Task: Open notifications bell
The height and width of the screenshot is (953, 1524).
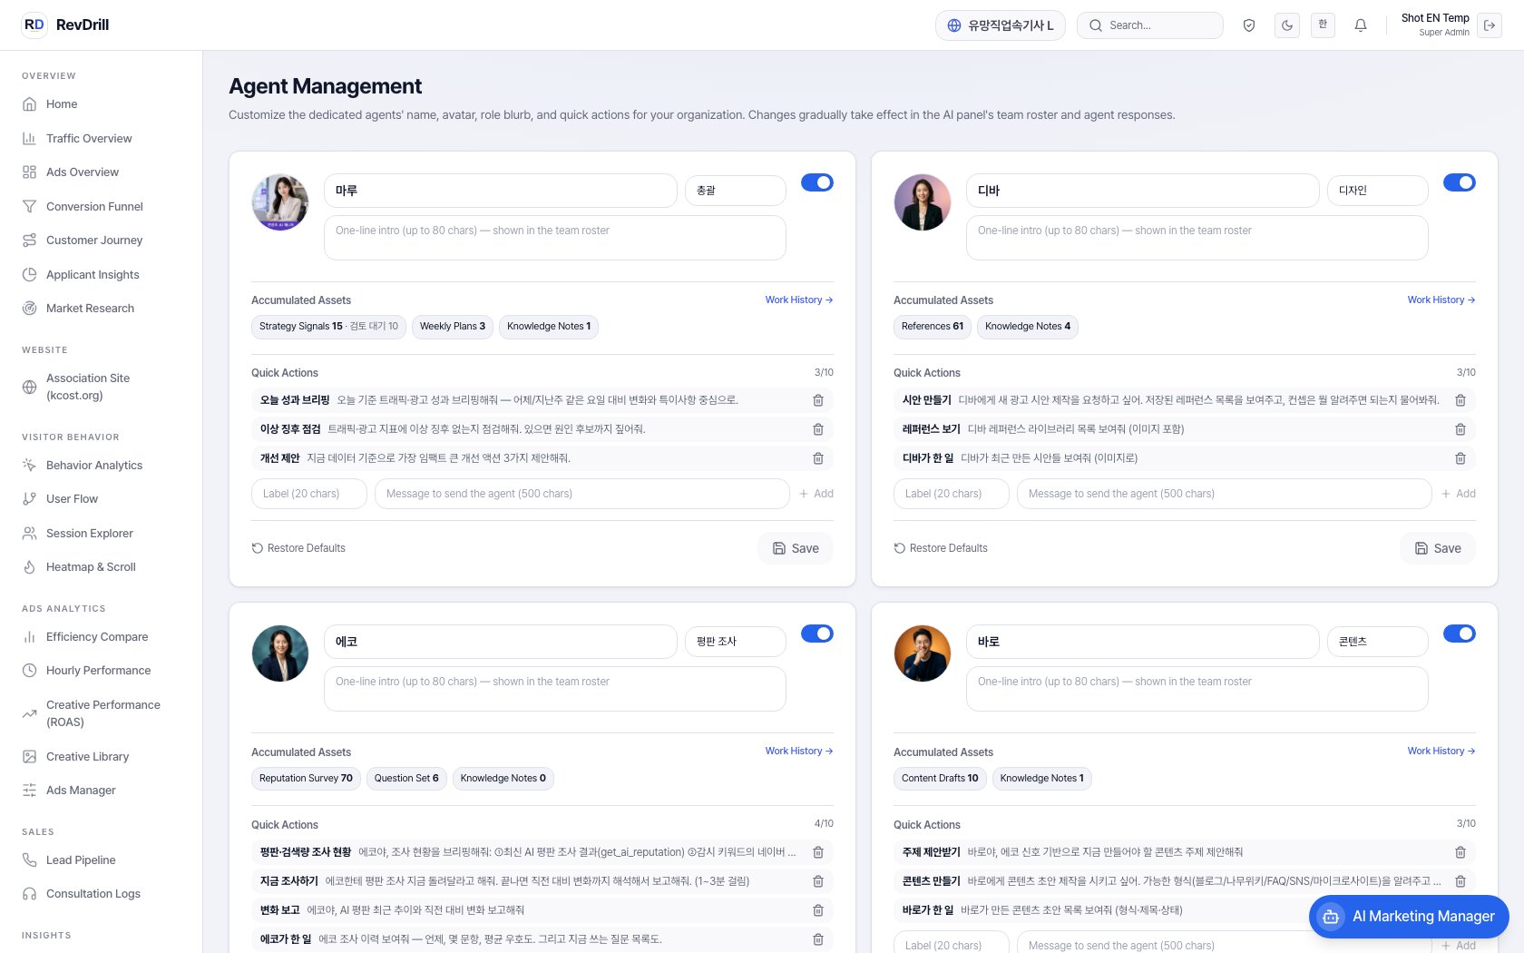Action: click(1361, 25)
